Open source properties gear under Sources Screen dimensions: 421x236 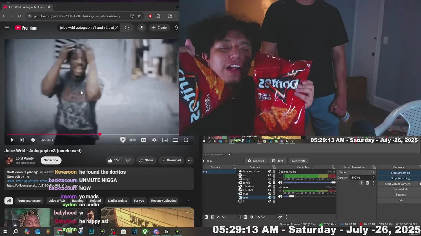(x=252, y=217)
